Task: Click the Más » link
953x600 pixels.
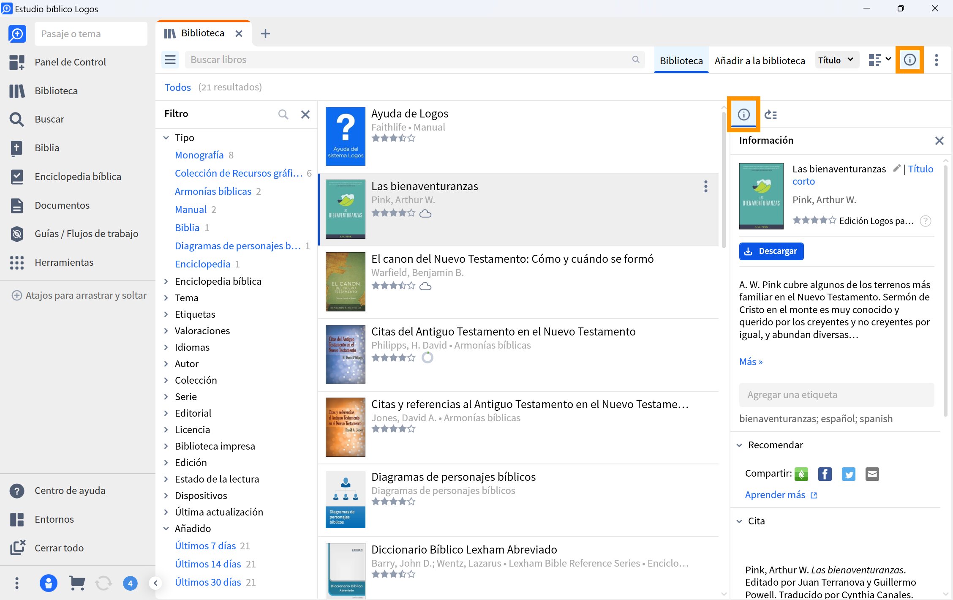Action: pos(751,362)
